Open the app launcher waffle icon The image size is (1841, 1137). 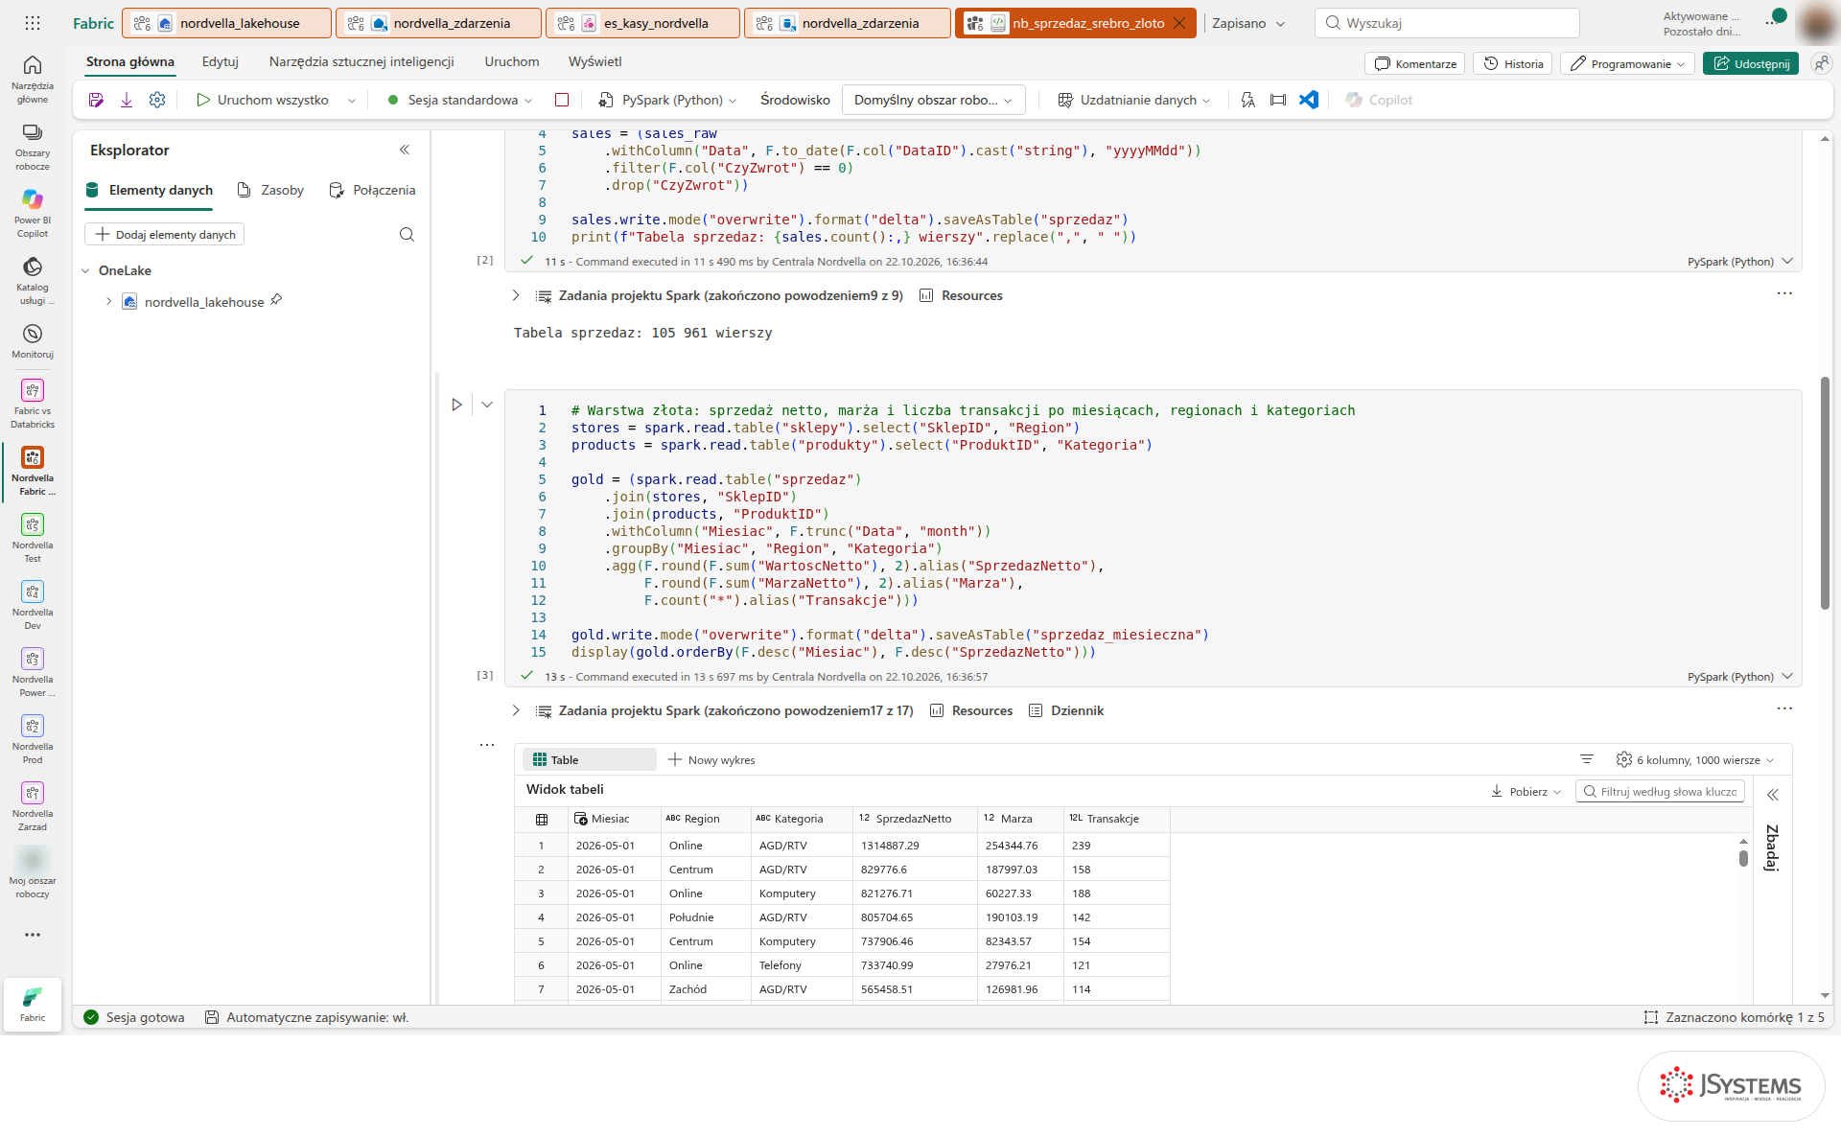[33, 23]
